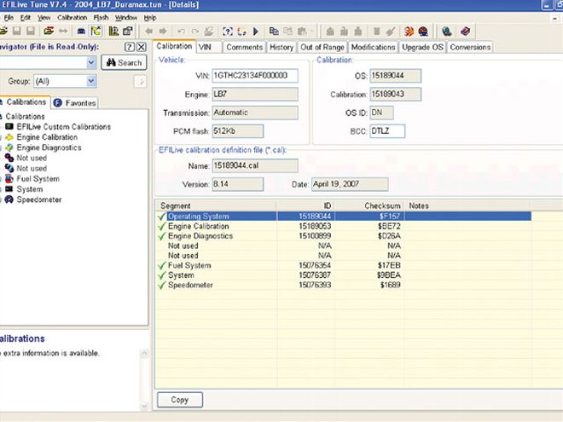This screenshot has height=422, width=563.
Task: Toggle the highlighted yellow navigator tree icon
Action: [x=96, y=32]
